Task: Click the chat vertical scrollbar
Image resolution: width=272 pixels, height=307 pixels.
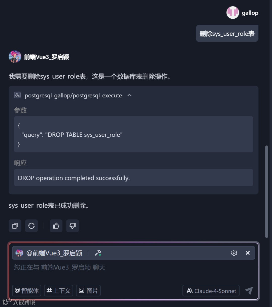Action: (x=267, y=191)
